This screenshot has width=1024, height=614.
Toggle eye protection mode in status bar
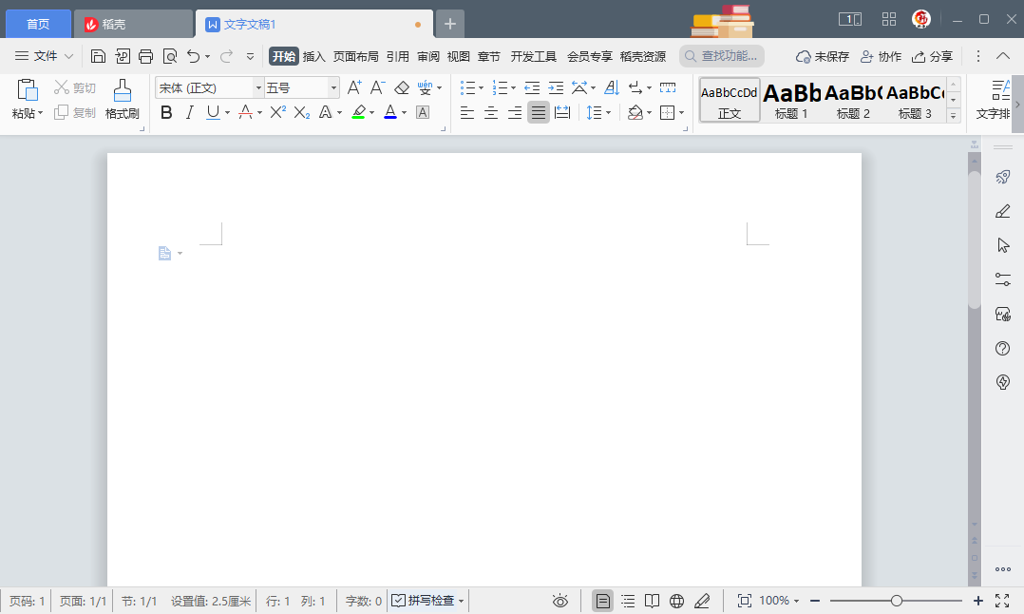[x=560, y=601]
